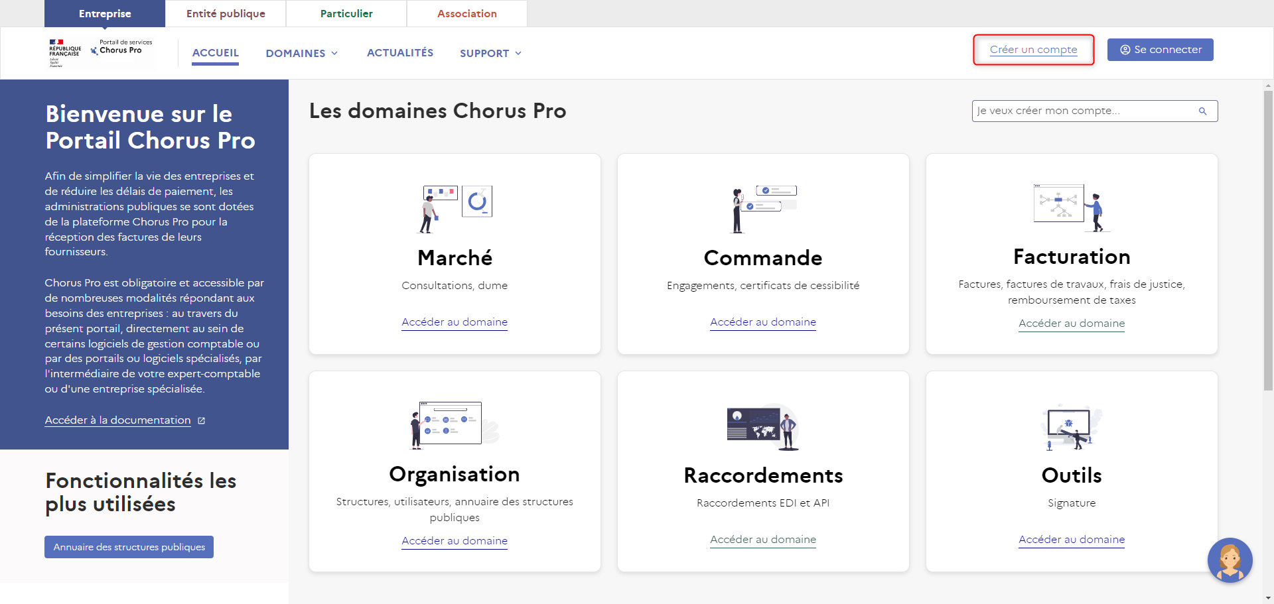The image size is (1274, 604).
Task: Open the ACTUALITÉS page
Action: click(x=400, y=52)
